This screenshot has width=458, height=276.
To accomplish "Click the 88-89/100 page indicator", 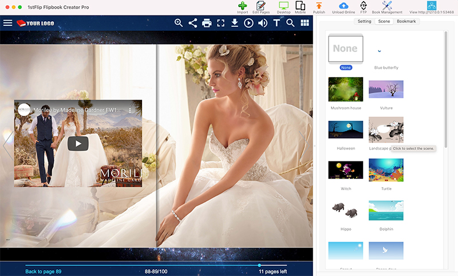I will [156, 271].
